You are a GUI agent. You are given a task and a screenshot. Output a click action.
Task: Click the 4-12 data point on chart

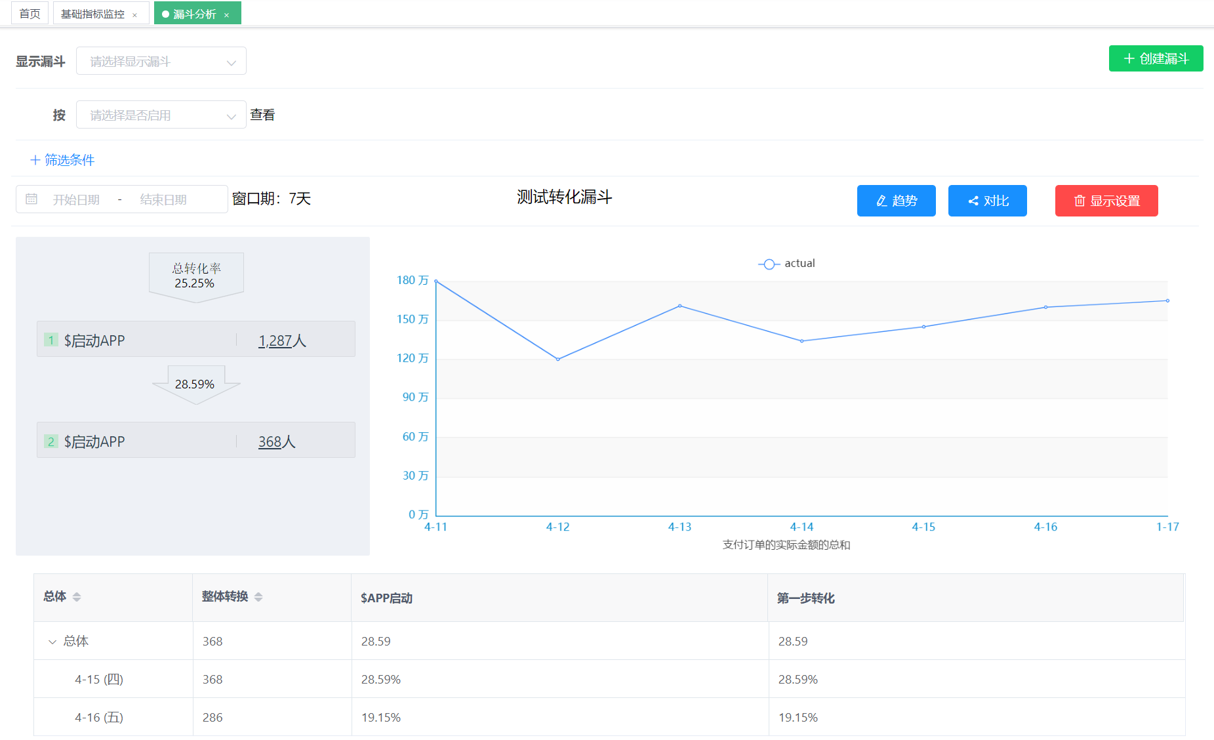click(x=558, y=359)
